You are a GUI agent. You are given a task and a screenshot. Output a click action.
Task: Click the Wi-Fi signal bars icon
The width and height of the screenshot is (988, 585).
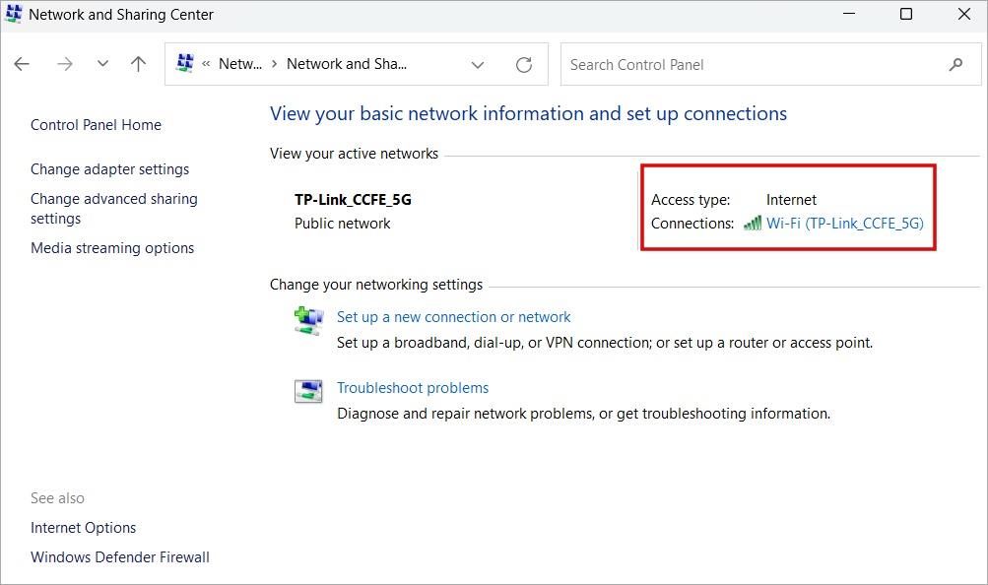pos(753,223)
